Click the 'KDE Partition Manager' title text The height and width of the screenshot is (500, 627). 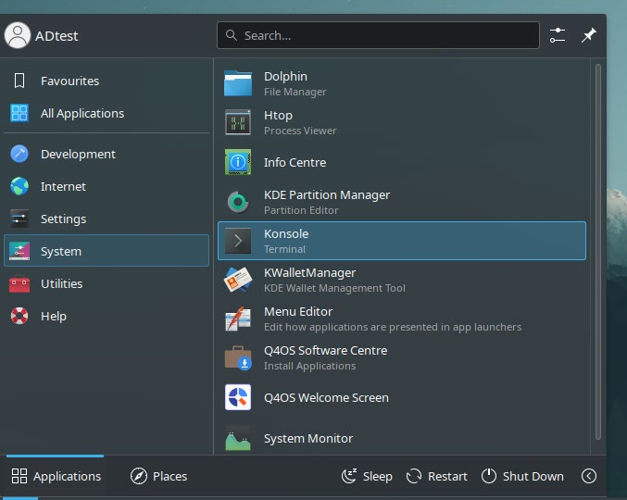(327, 195)
